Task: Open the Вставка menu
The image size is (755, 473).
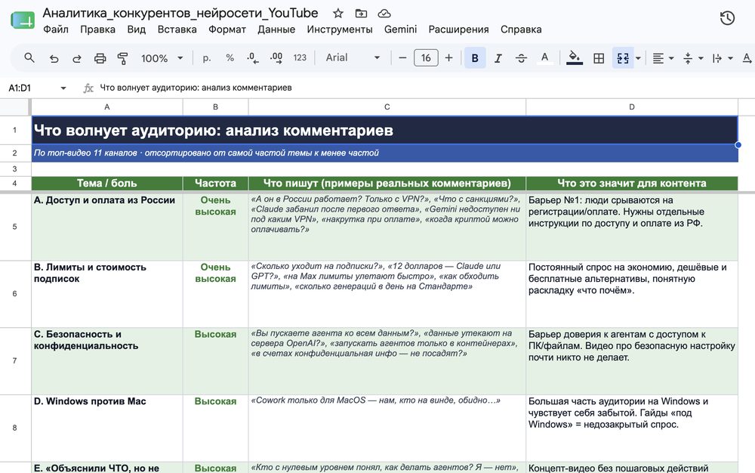Action: 177,29
